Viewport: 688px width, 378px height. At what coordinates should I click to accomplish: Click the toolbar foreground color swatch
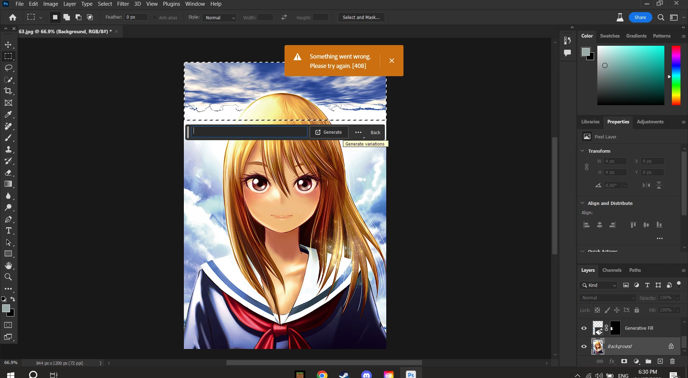6,309
